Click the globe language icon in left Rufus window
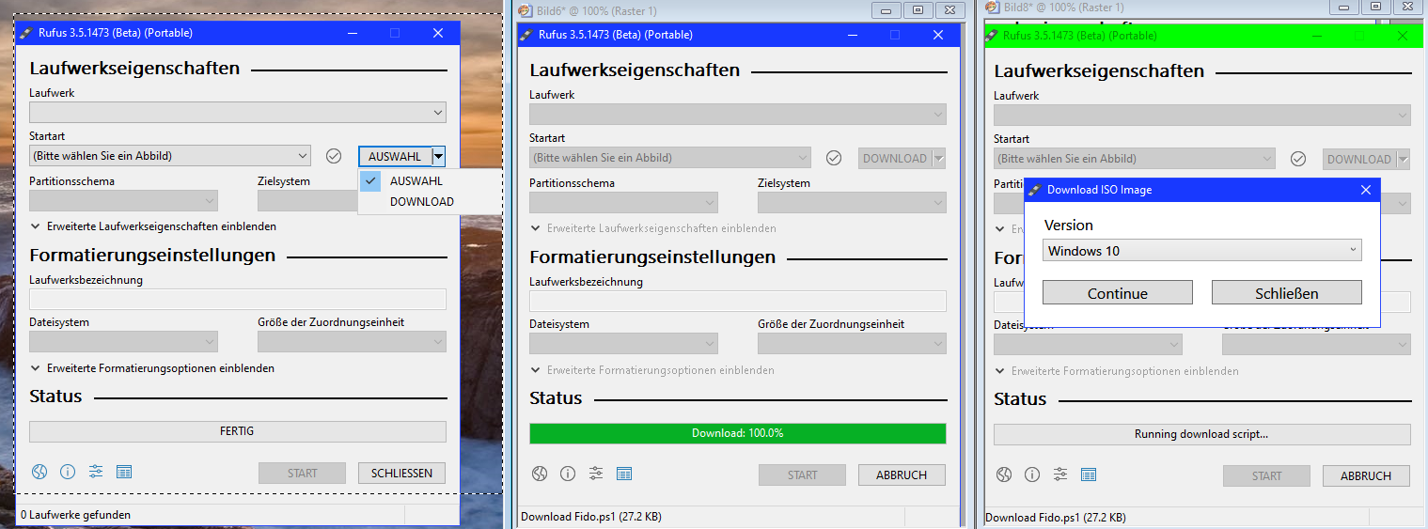Image resolution: width=1428 pixels, height=529 pixels. (39, 473)
